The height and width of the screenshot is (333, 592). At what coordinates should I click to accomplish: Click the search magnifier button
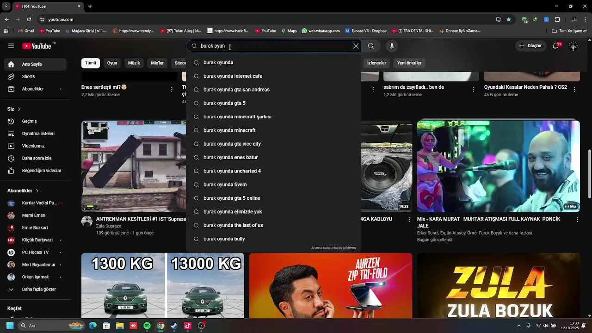[371, 46]
